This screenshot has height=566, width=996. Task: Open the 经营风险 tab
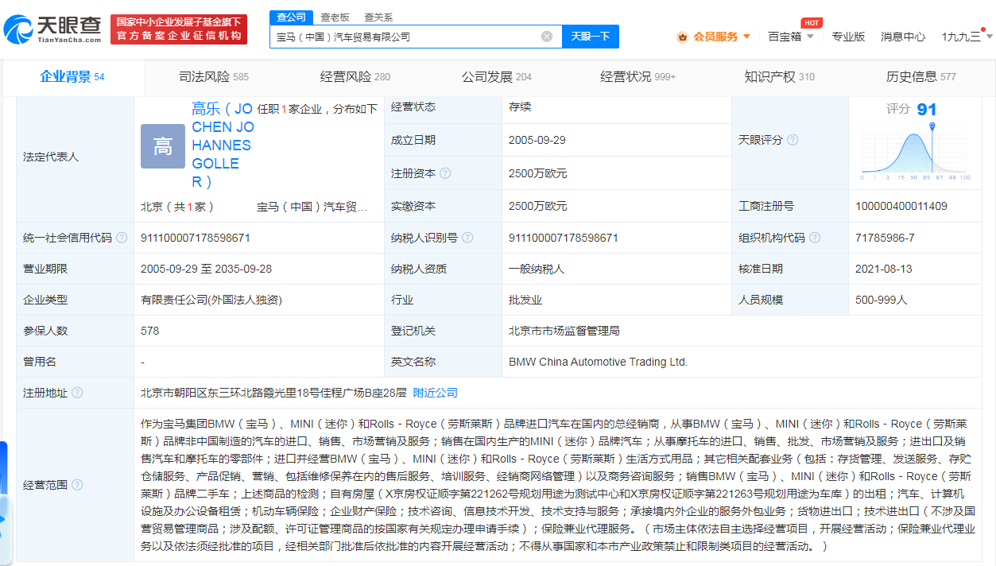(355, 77)
